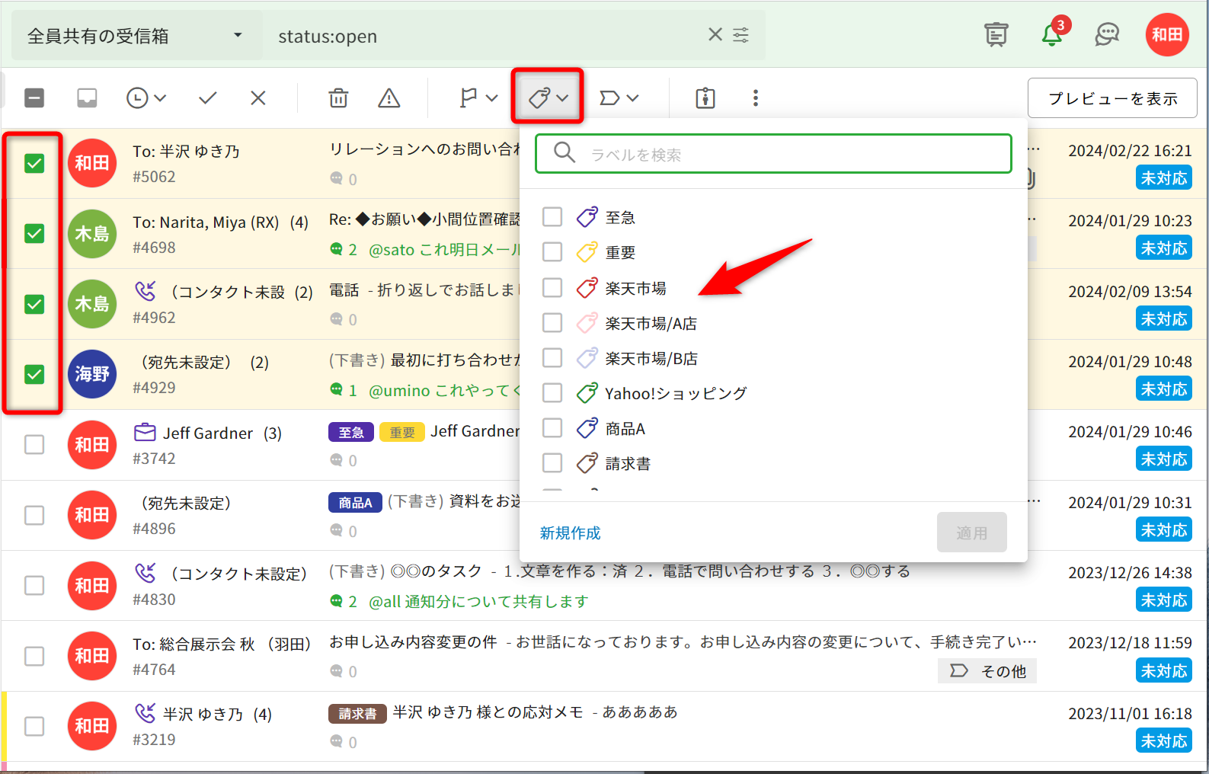
Task: Uncheck the message #5062 checkbox
Action: [x=34, y=163]
